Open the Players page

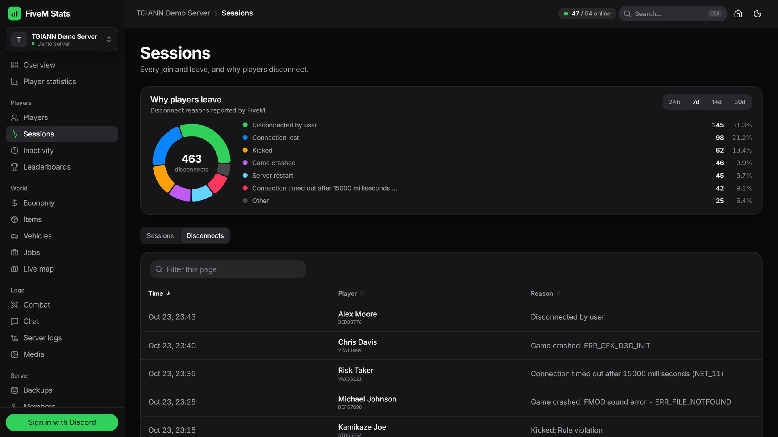(x=62, y=118)
